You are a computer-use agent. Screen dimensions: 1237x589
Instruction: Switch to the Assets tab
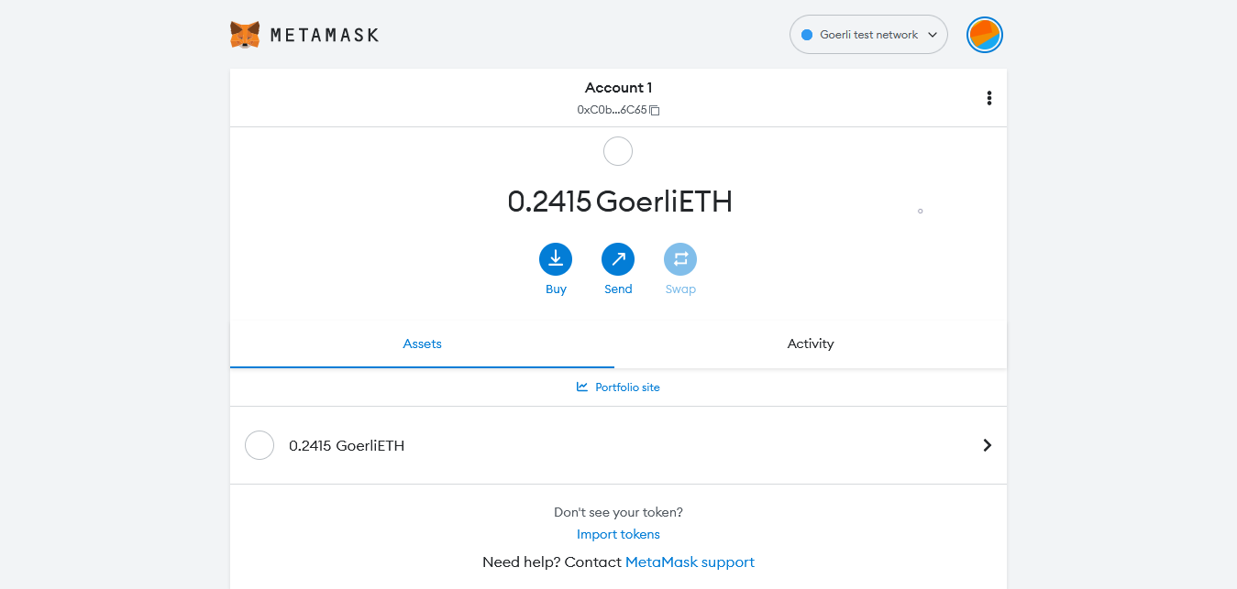[x=422, y=344]
